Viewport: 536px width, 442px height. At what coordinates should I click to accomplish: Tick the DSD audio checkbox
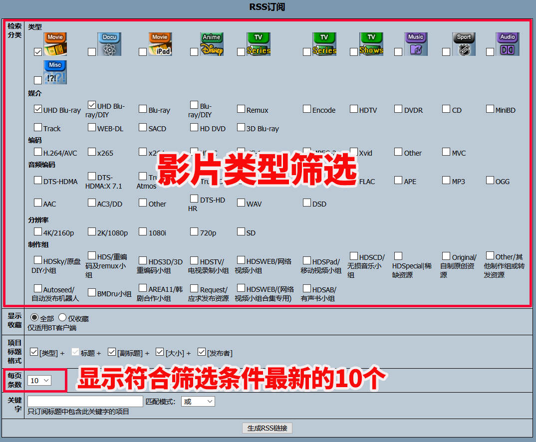[307, 203]
